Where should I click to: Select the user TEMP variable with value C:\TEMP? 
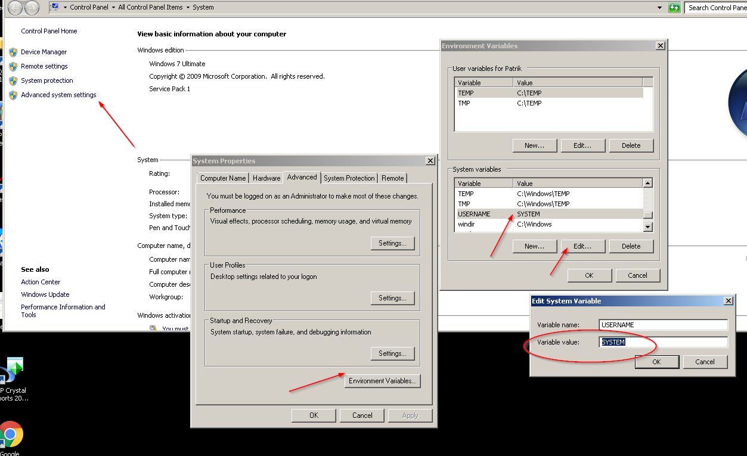pyautogui.click(x=549, y=93)
